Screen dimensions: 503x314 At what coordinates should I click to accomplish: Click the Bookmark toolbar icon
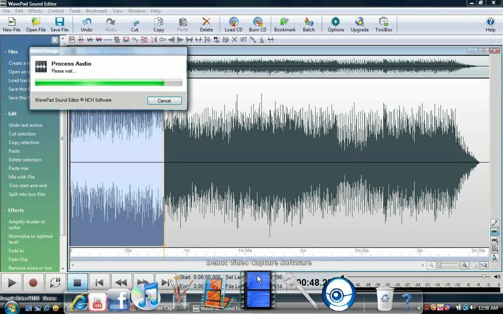tap(285, 25)
